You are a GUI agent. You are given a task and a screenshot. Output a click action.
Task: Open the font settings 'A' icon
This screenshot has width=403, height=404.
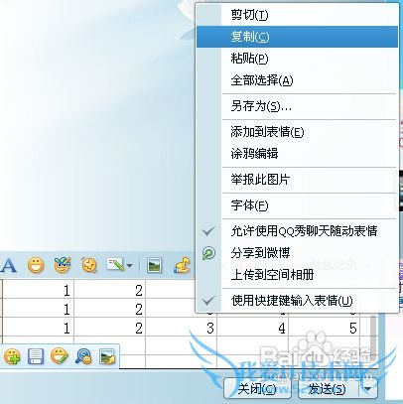click(9, 266)
